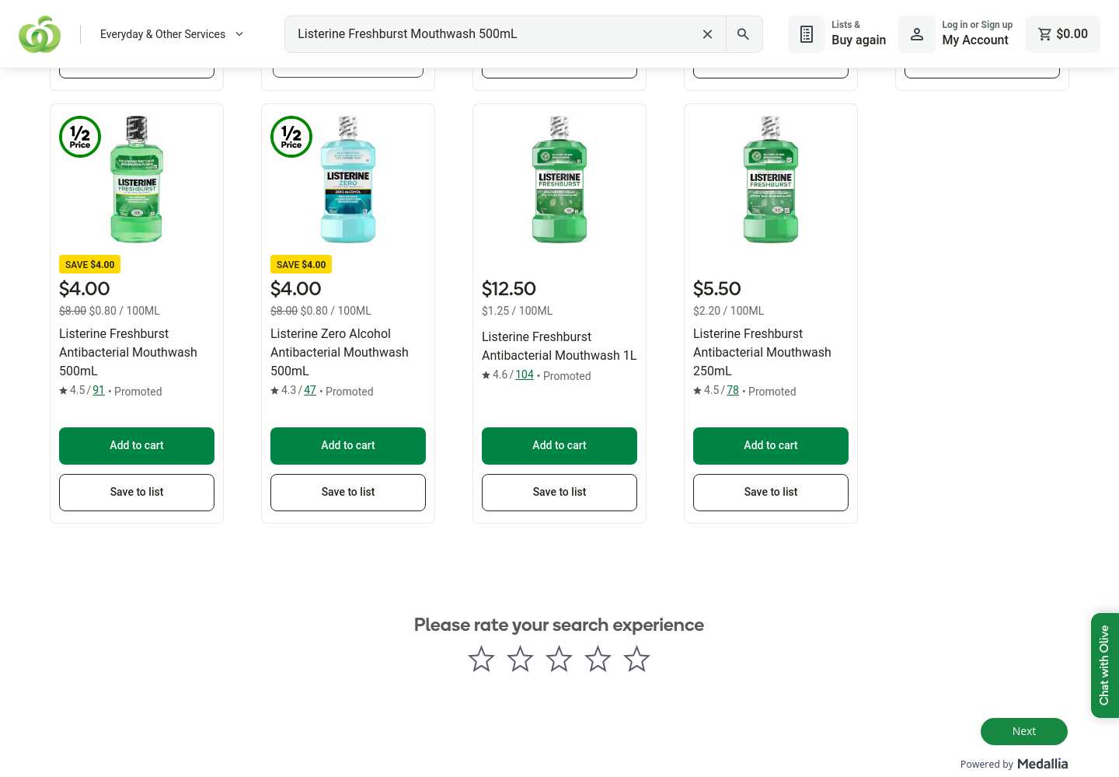Screen dimensions: 1119x777
Task: Open Listerine Freshburst Antibacterial Mouthwash 250mL title
Action: [x=762, y=352]
